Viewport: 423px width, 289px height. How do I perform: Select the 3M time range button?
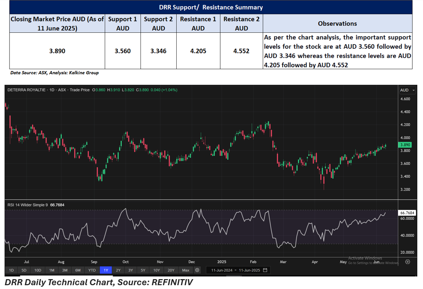(x=65, y=270)
